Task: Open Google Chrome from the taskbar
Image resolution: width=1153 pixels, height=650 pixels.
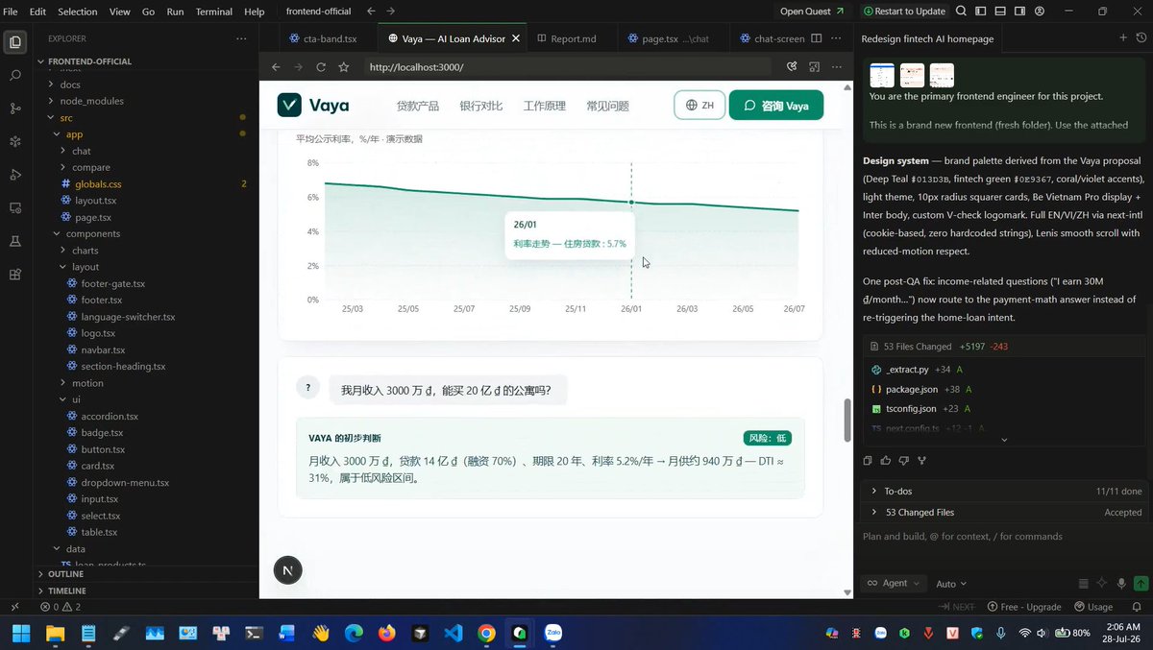Action: [486, 634]
